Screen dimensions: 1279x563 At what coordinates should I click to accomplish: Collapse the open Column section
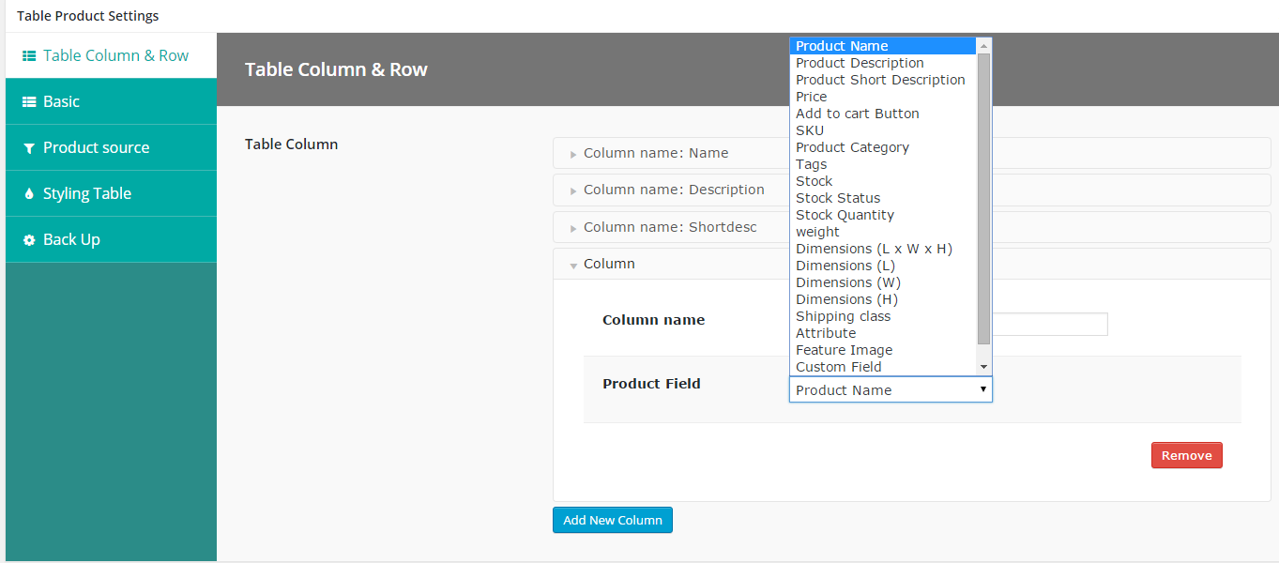[609, 264]
